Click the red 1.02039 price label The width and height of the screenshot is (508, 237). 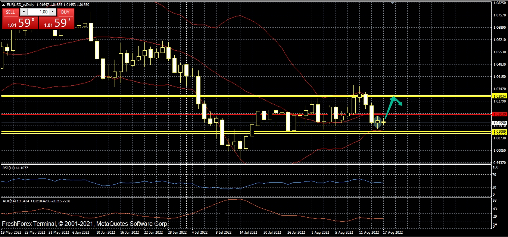tap(499, 114)
